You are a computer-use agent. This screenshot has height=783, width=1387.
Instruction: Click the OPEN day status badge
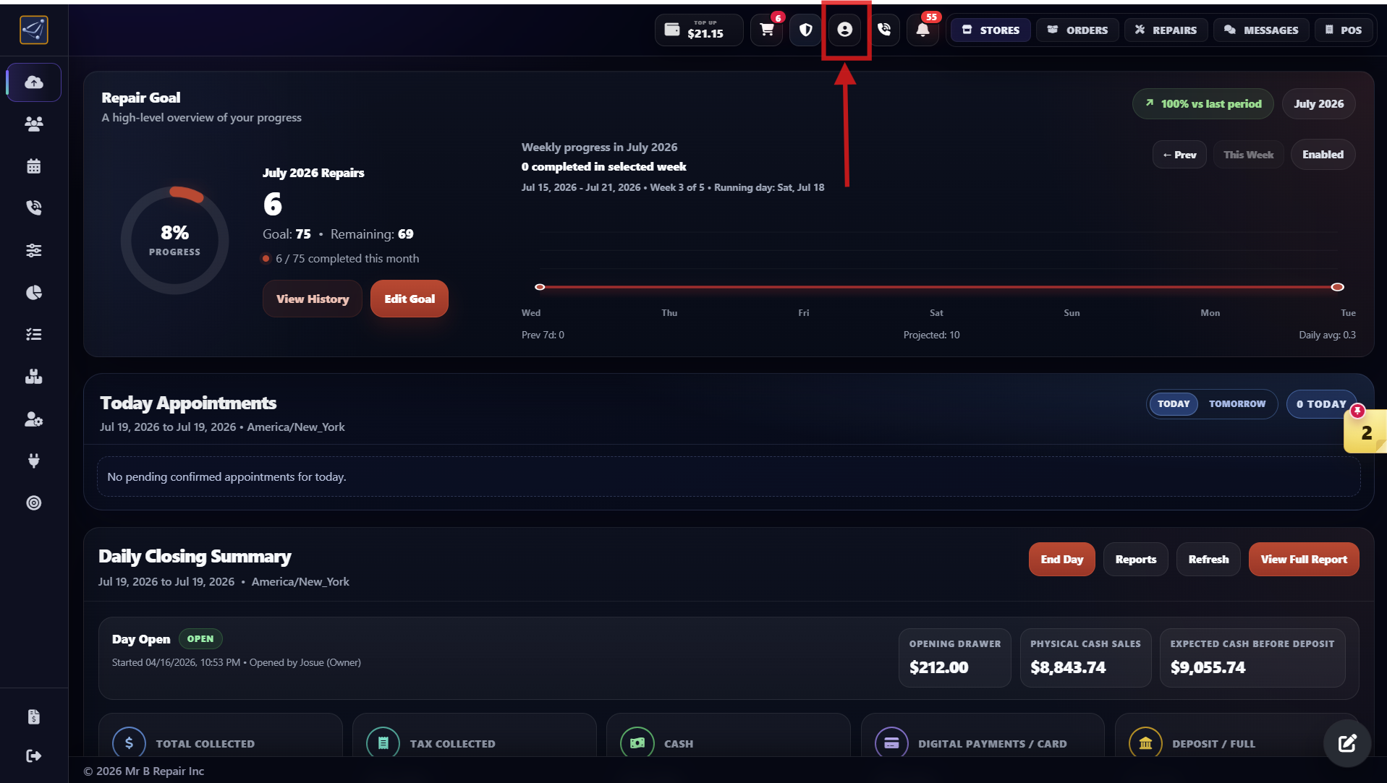[x=200, y=639]
